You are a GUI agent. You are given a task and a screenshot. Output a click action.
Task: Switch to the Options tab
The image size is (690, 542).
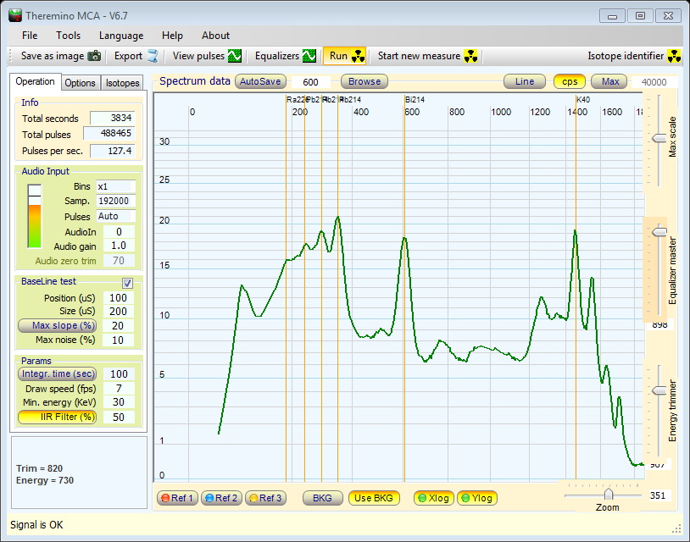point(81,83)
